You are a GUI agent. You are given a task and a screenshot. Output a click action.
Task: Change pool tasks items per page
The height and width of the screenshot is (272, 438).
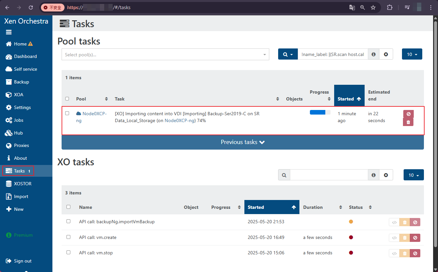click(412, 54)
